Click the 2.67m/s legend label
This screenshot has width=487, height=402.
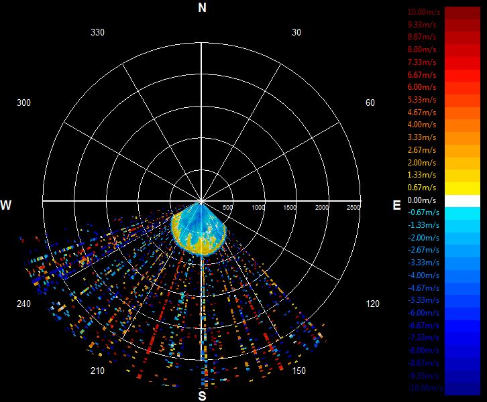click(422, 150)
